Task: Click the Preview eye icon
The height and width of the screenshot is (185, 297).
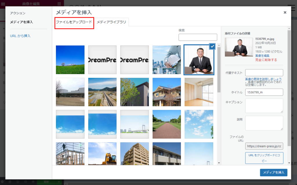Action: [33, 182]
